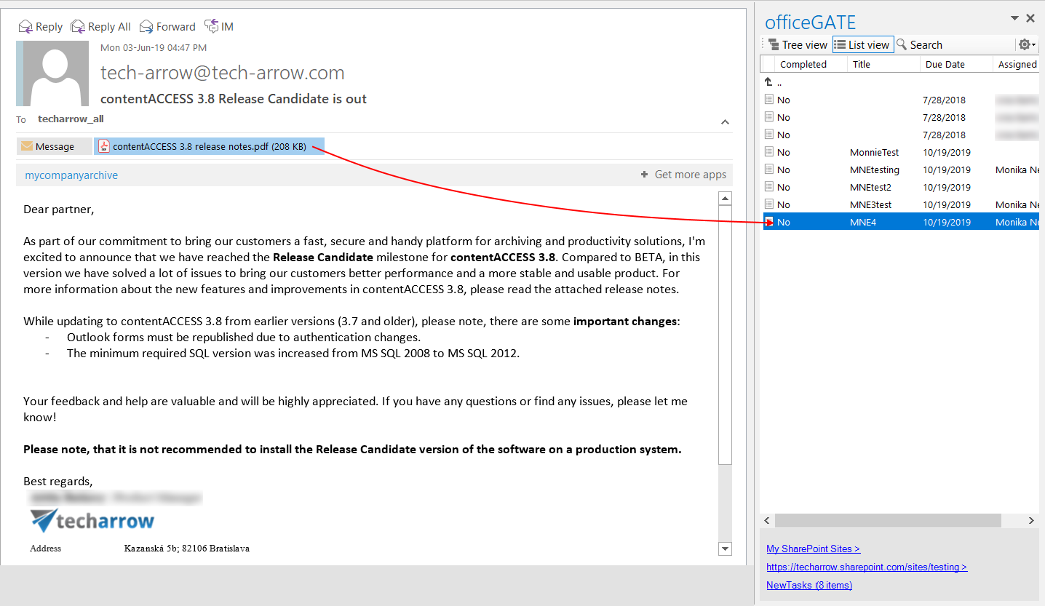Screen dimensions: 1045x606
Task: Click the sender address tech-arrow@tech-arrow.com
Action: coord(222,73)
